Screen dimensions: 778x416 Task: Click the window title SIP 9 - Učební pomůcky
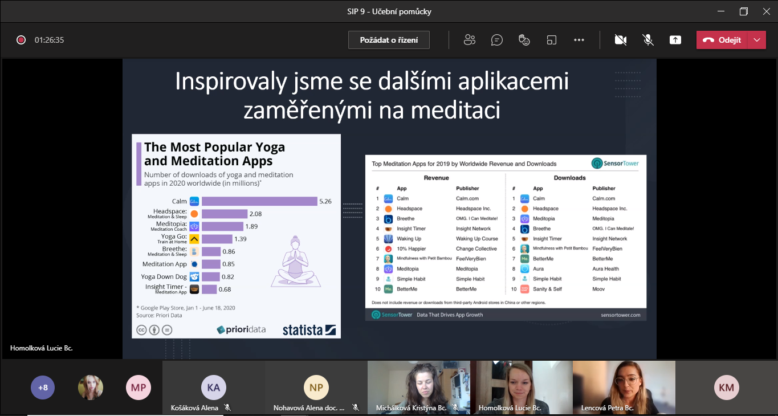pos(389,11)
